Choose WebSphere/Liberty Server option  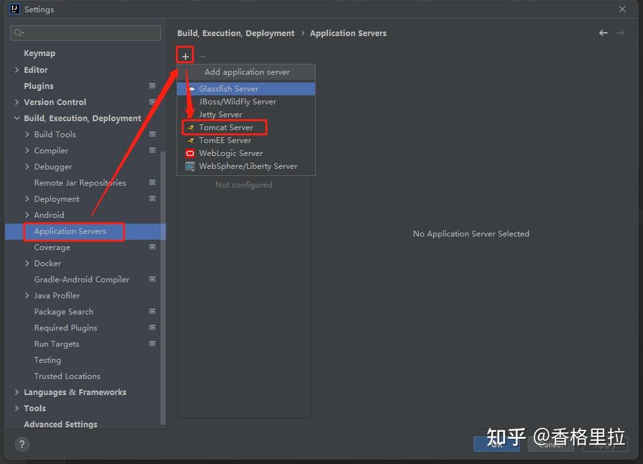pyautogui.click(x=246, y=166)
